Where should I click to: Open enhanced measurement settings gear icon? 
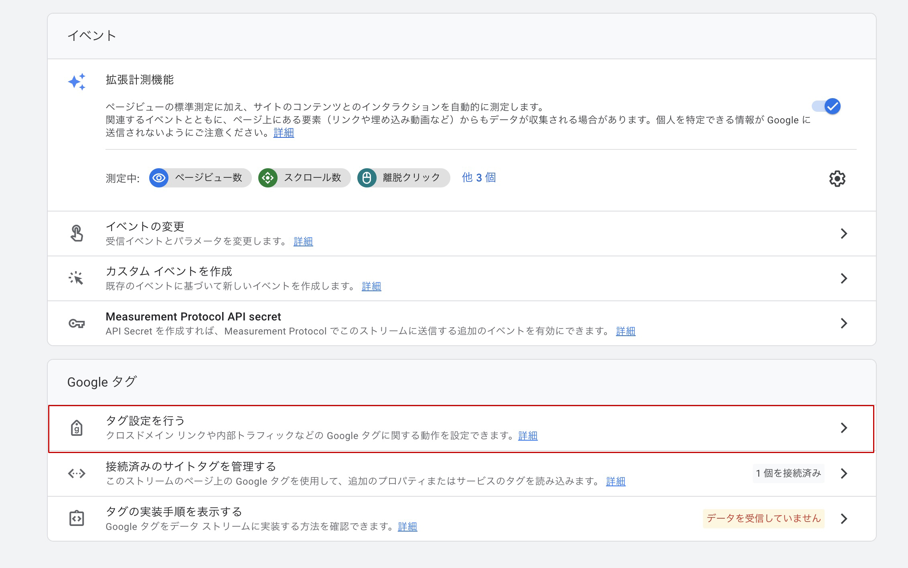[837, 178]
